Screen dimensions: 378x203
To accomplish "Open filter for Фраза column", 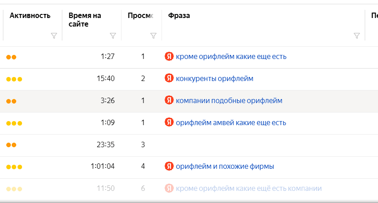I will click(357, 36).
